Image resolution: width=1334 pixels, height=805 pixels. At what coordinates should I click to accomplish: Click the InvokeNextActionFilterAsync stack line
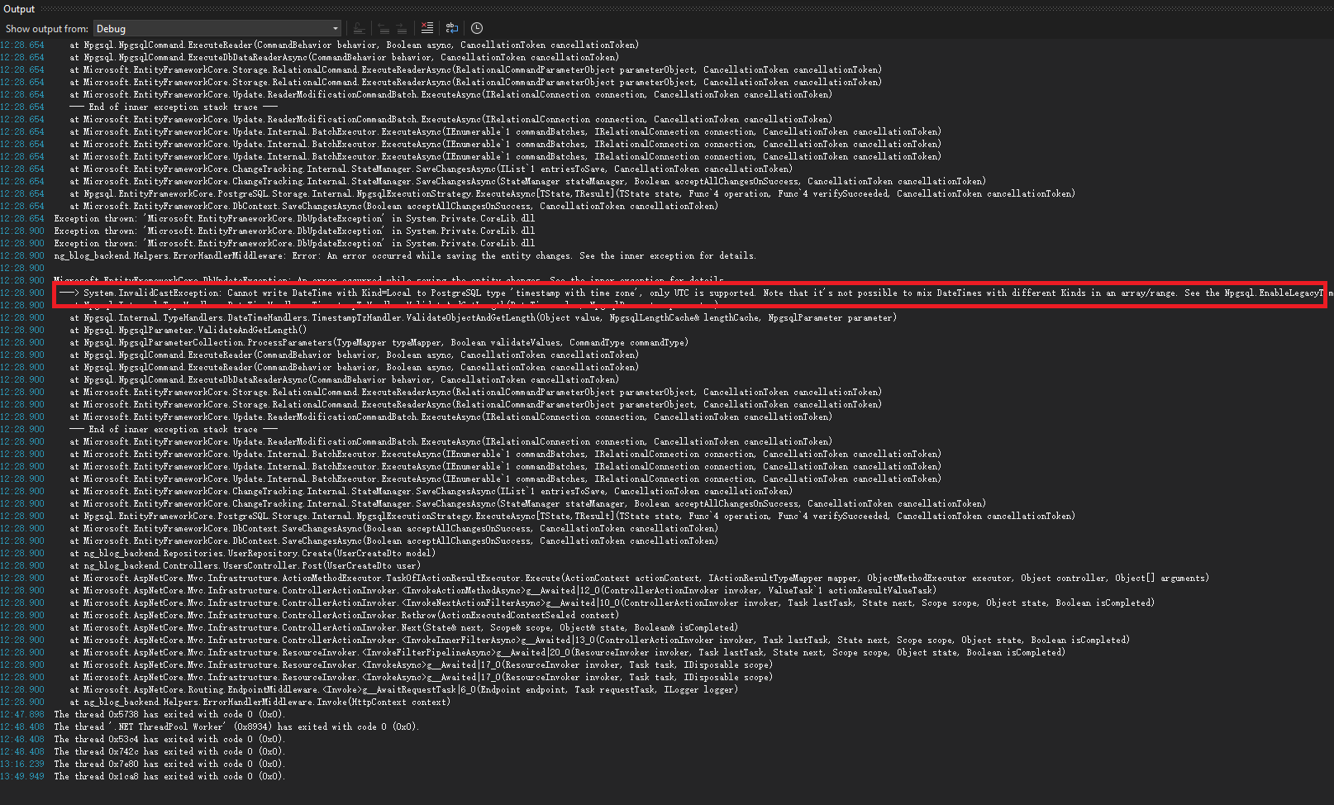[612, 603]
